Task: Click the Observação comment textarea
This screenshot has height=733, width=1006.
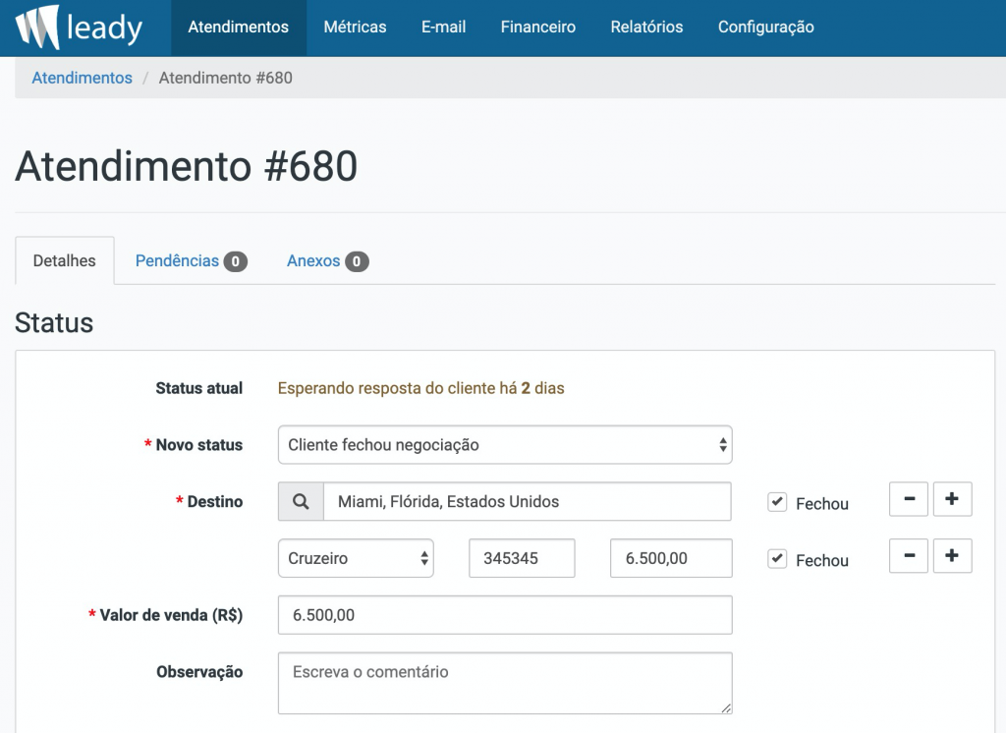Action: click(505, 683)
